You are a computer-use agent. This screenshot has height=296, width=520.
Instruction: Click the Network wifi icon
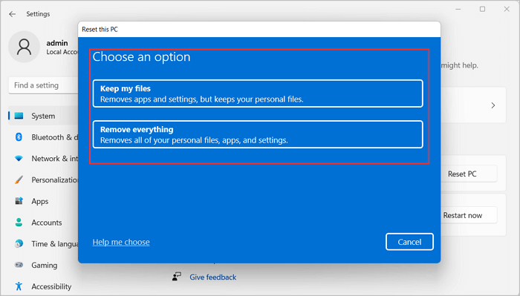19,158
